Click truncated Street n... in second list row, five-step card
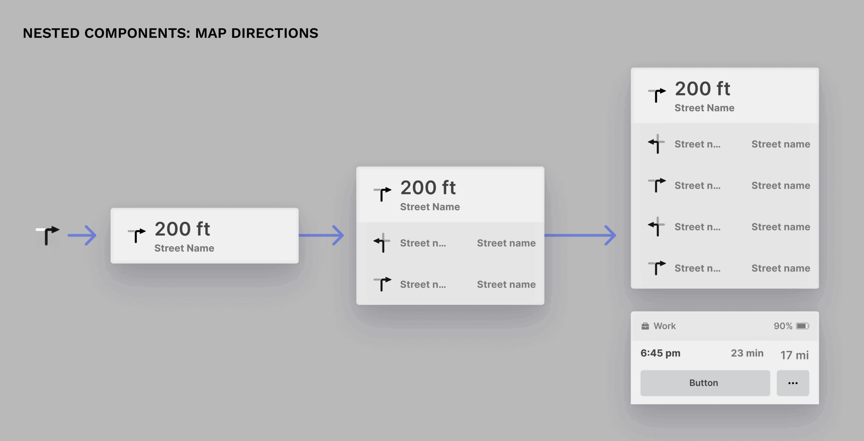The height and width of the screenshot is (441, 864). point(697,185)
